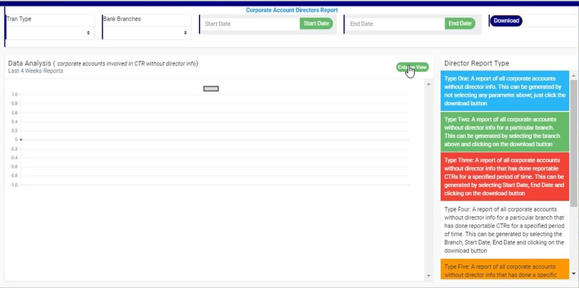Viewport: 579px width, 288px height.
Task: Select the red Type Three report card
Action: tap(504, 176)
